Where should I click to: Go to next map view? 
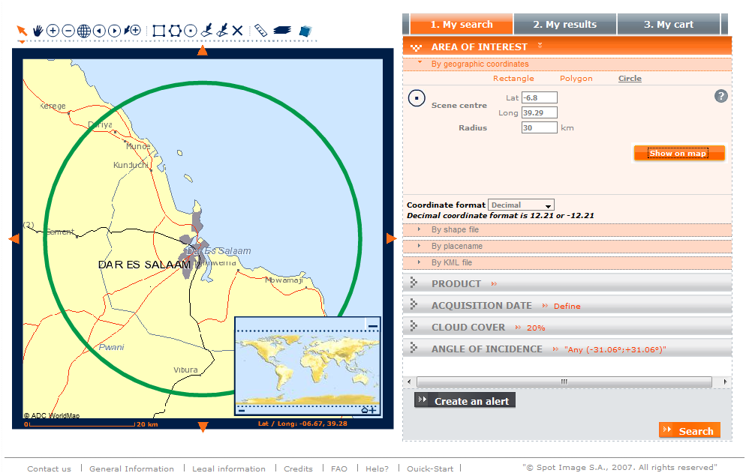(x=114, y=31)
